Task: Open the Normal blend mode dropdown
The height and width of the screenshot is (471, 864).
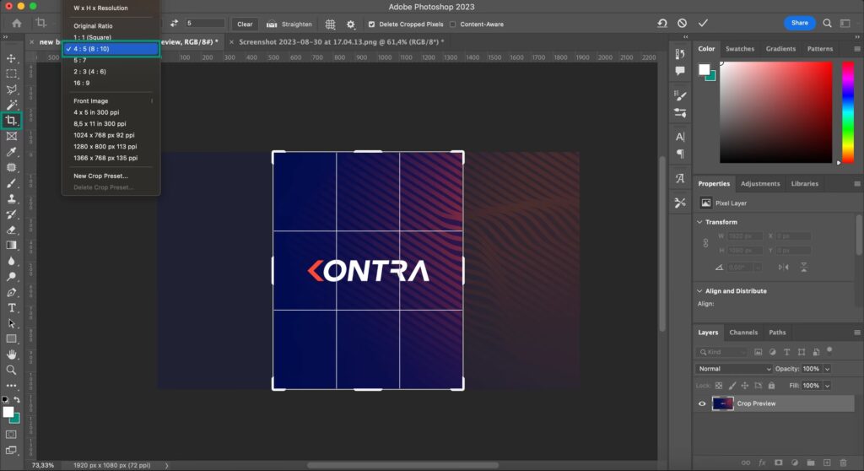Action: click(x=734, y=369)
